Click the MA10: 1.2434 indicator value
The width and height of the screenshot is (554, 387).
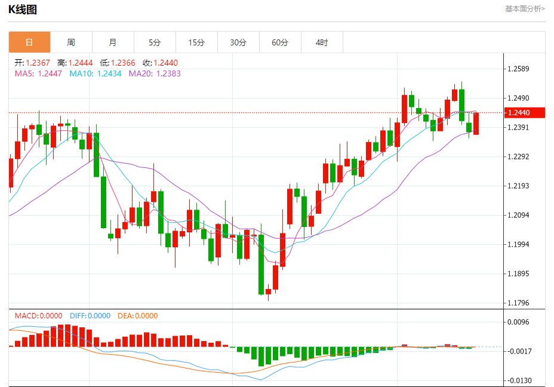(96, 73)
